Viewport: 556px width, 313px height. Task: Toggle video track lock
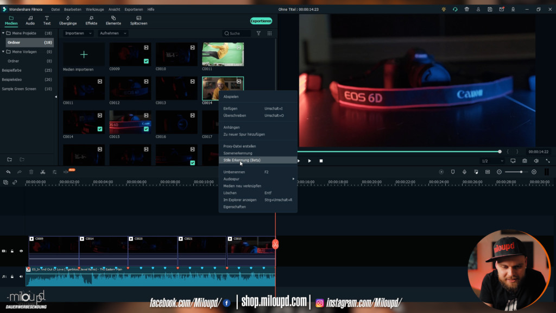coord(12,251)
